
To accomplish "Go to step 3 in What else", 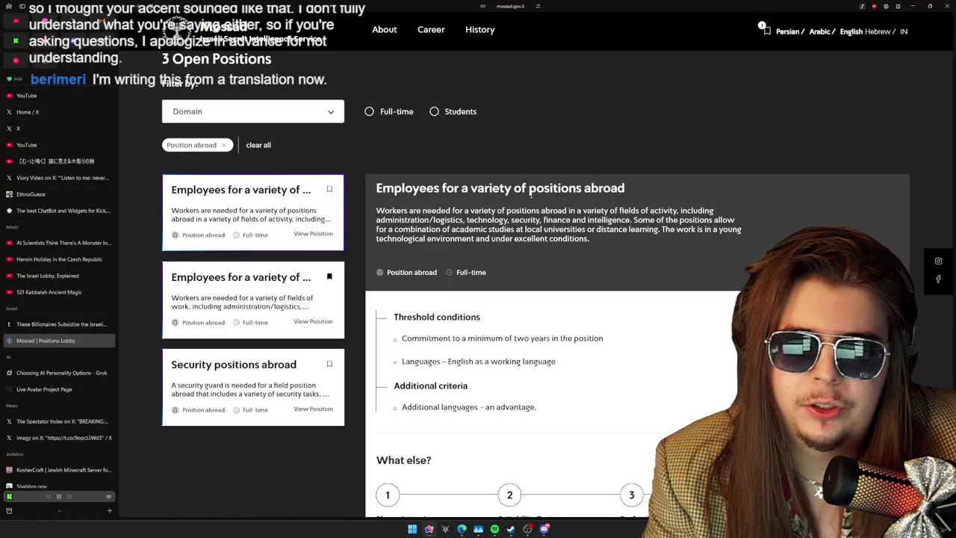I will pyautogui.click(x=631, y=495).
